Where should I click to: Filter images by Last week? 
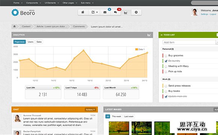[129, 116]
